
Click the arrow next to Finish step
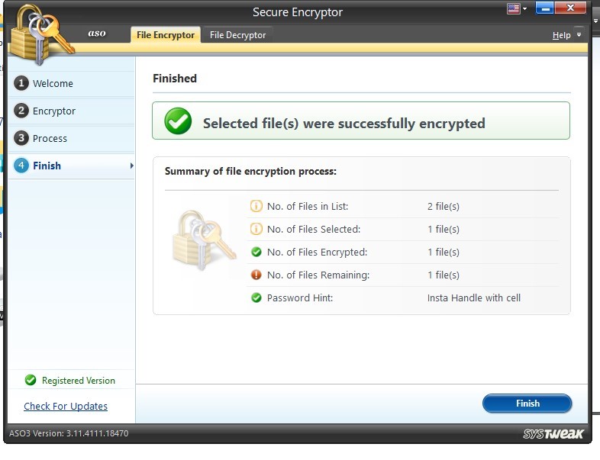[131, 166]
